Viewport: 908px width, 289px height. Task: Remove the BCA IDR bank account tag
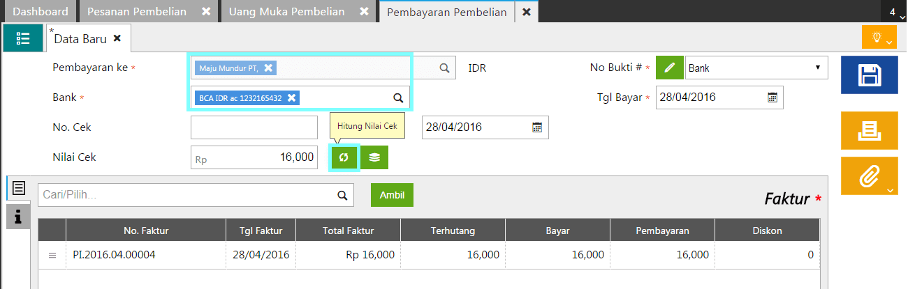point(291,98)
